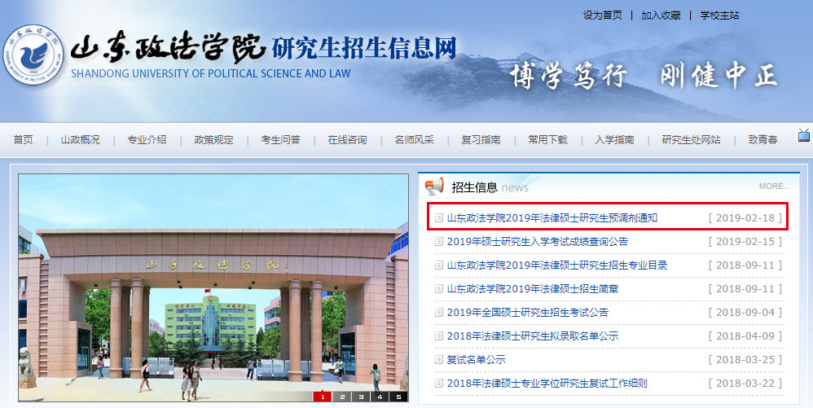The height and width of the screenshot is (408, 813).
Task: Open 考生问答 in the nav bar
Action: (x=280, y=139)
